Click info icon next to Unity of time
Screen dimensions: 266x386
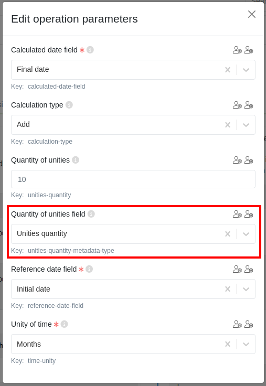[65, 324]
